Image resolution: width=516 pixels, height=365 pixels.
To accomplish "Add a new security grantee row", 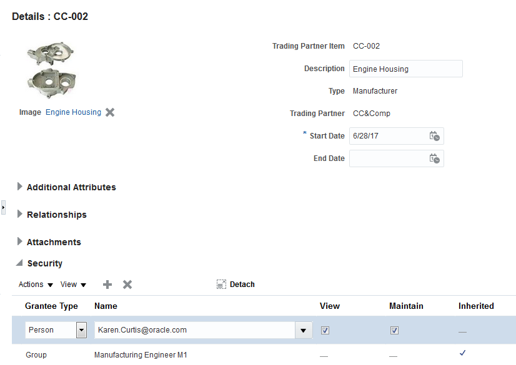I will tap(107, 285).
